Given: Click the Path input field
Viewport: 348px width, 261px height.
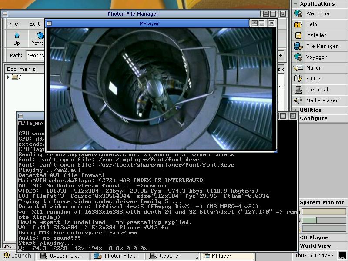Looking at the screenshot, I should pyautogui.click(x=35, y=55).
